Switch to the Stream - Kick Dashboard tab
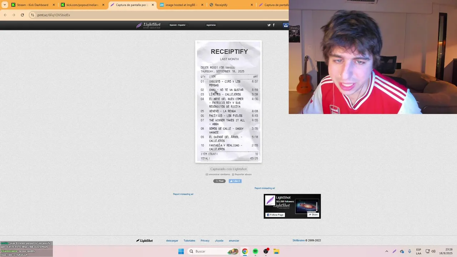 tap(32, 5)
